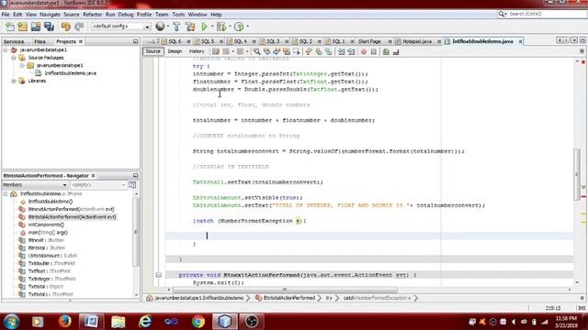Screen dimensions: 588x330
Task: Click the editor horizontal scrollbar thumb
Action: [285, 290]
